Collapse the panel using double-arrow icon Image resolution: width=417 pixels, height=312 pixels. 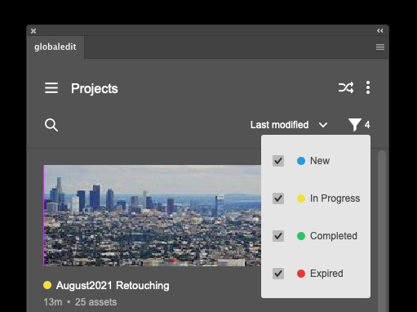(380, 31)
